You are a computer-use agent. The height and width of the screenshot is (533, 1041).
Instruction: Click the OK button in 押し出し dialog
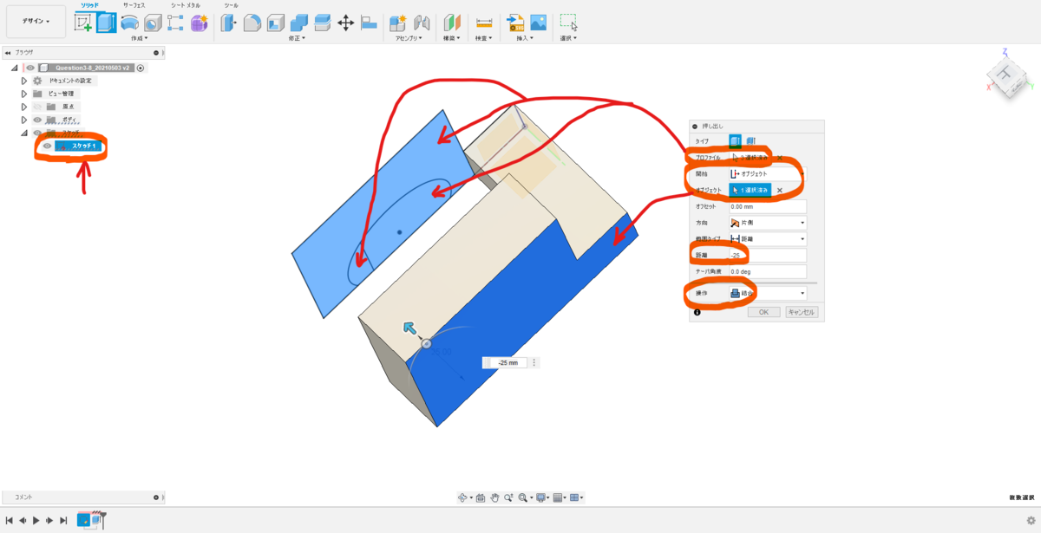763,312
